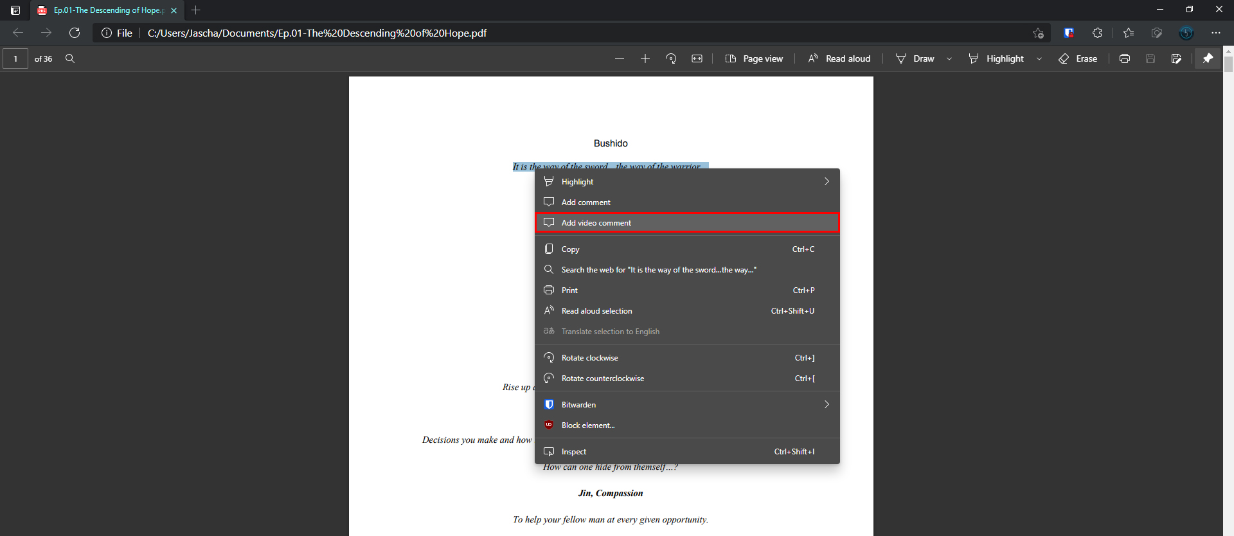Choose Read aloud selection
The width and height of the screenshot is (1234, 536).
pos(687,311)
